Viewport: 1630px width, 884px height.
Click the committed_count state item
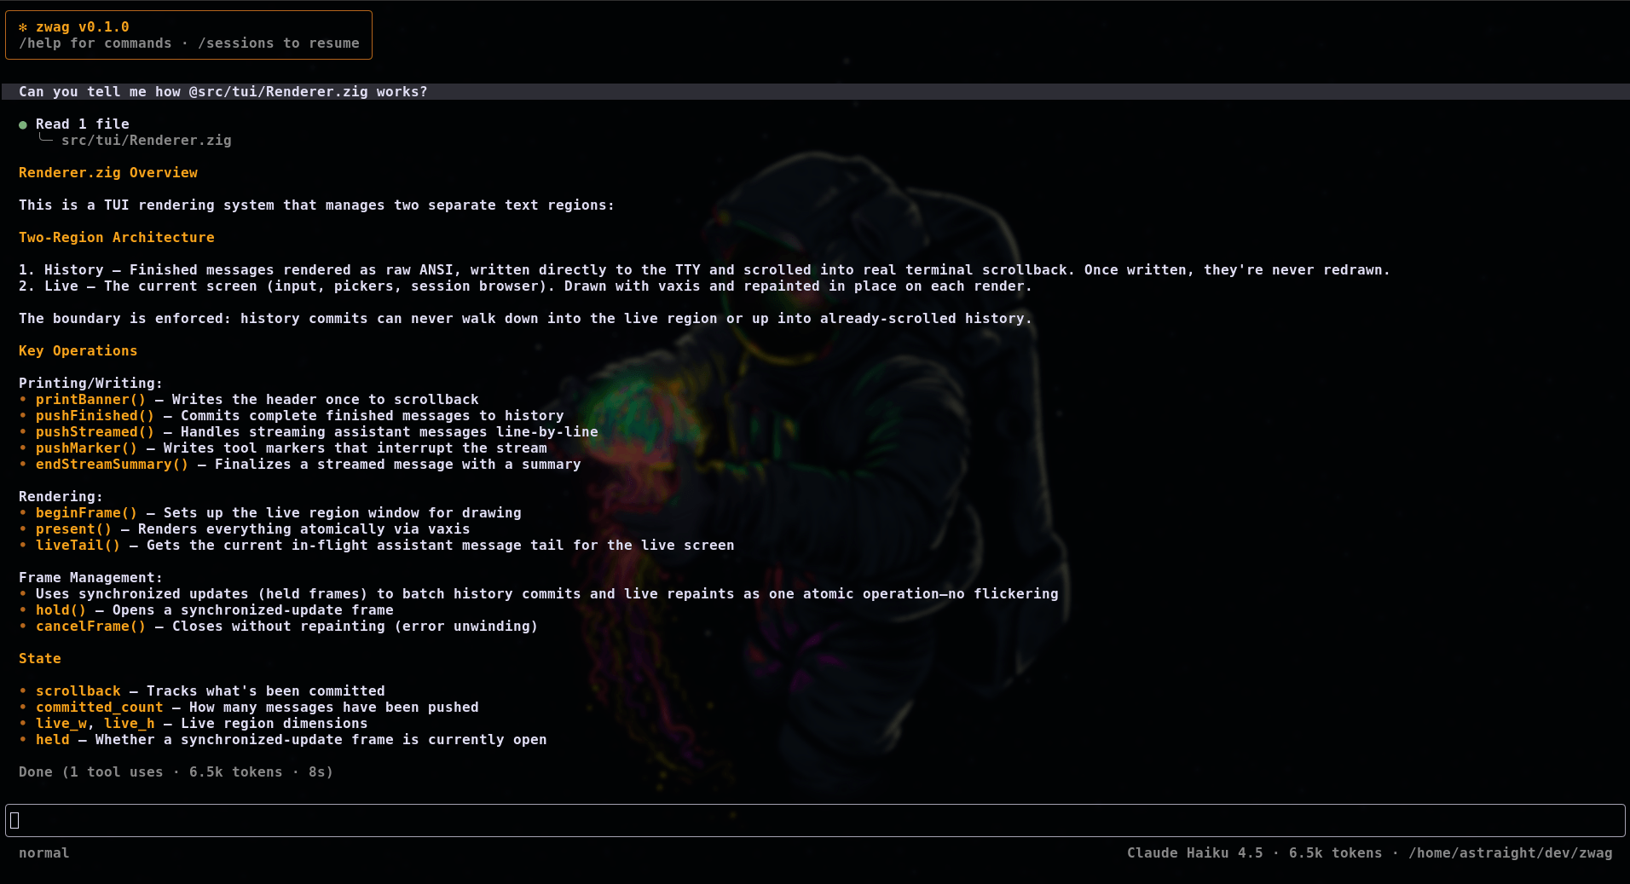pos(99,708)
